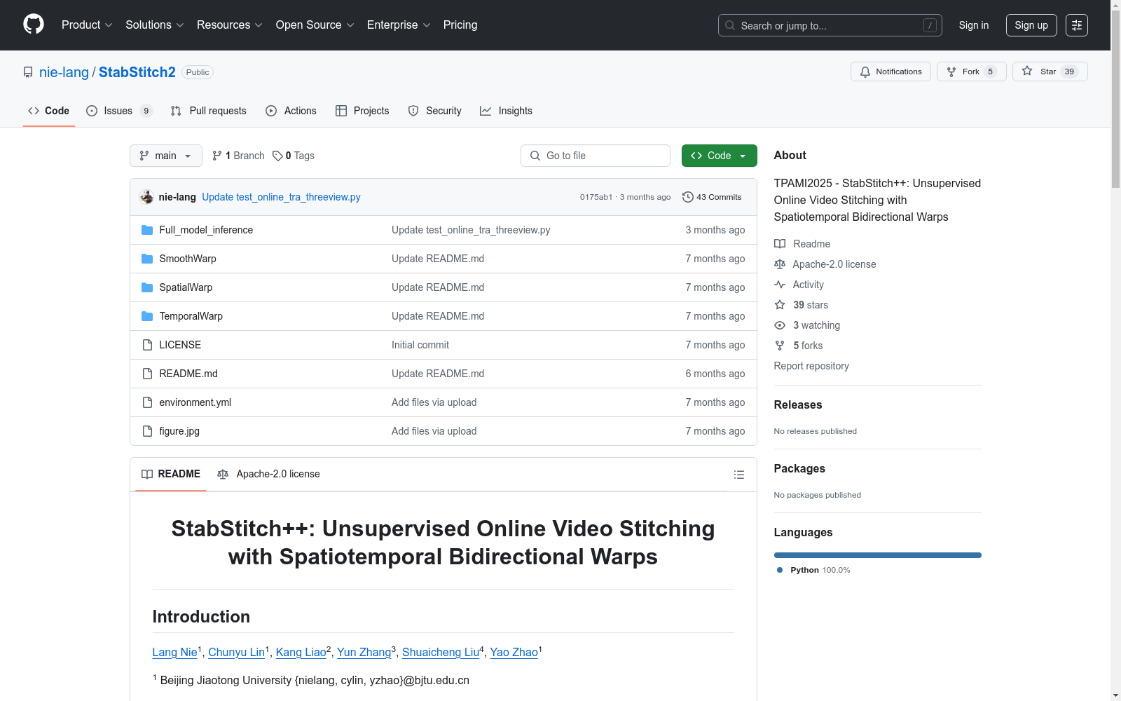Open the command palette icon in header
The width and height of the screenshot is (1121, 701).
[x=1076, y=25]
